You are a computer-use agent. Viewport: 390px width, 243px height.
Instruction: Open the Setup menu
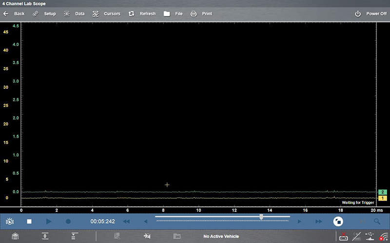(50, 14)
